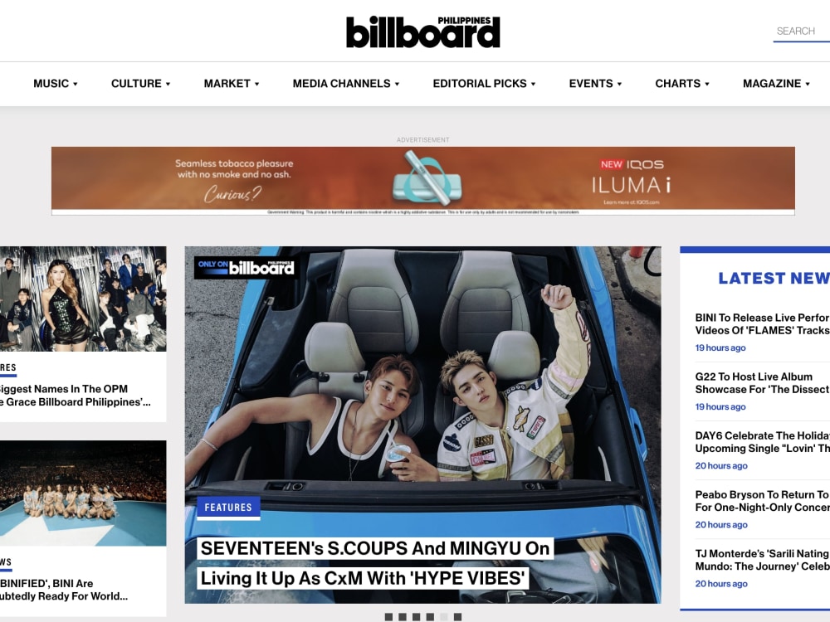Open the IQOS ILUMA i advertisement banner

(423, 180)
